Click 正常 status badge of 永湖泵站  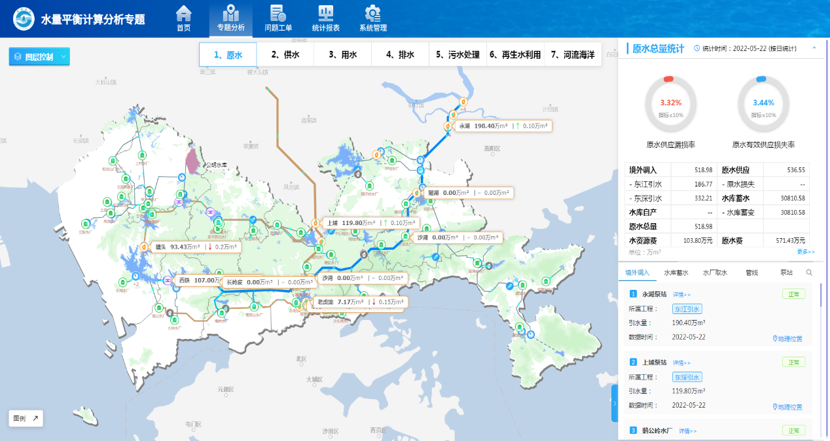(x=793, y=294)
